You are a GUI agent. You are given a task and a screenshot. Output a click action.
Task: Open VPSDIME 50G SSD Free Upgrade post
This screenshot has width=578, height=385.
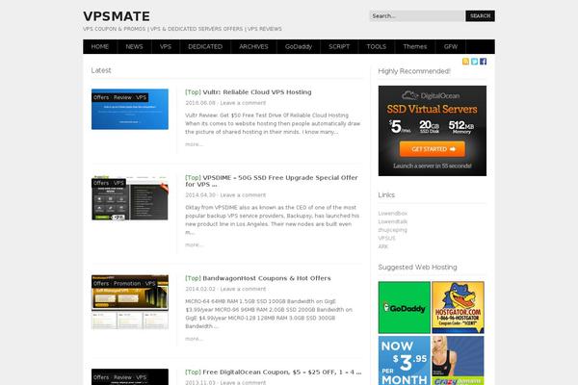click(272, 181)
